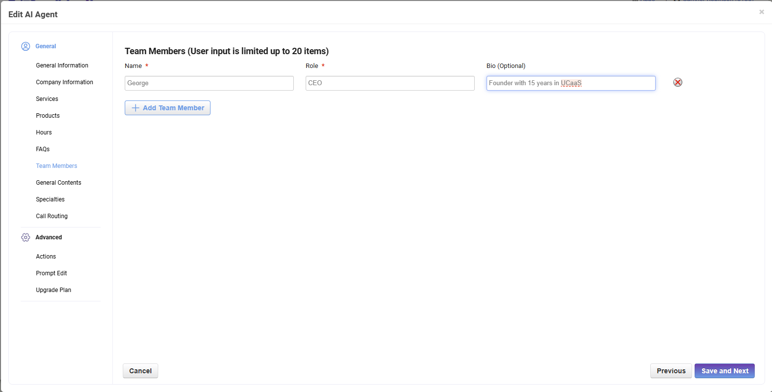Click Add Team Member button
772x392 pixels.
(168, 108)
